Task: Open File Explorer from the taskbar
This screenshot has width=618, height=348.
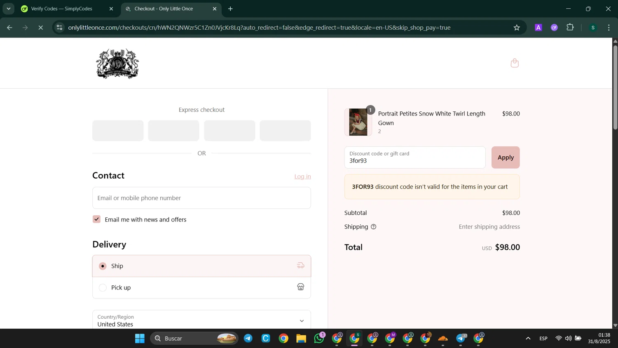Action: coord(301,339)
